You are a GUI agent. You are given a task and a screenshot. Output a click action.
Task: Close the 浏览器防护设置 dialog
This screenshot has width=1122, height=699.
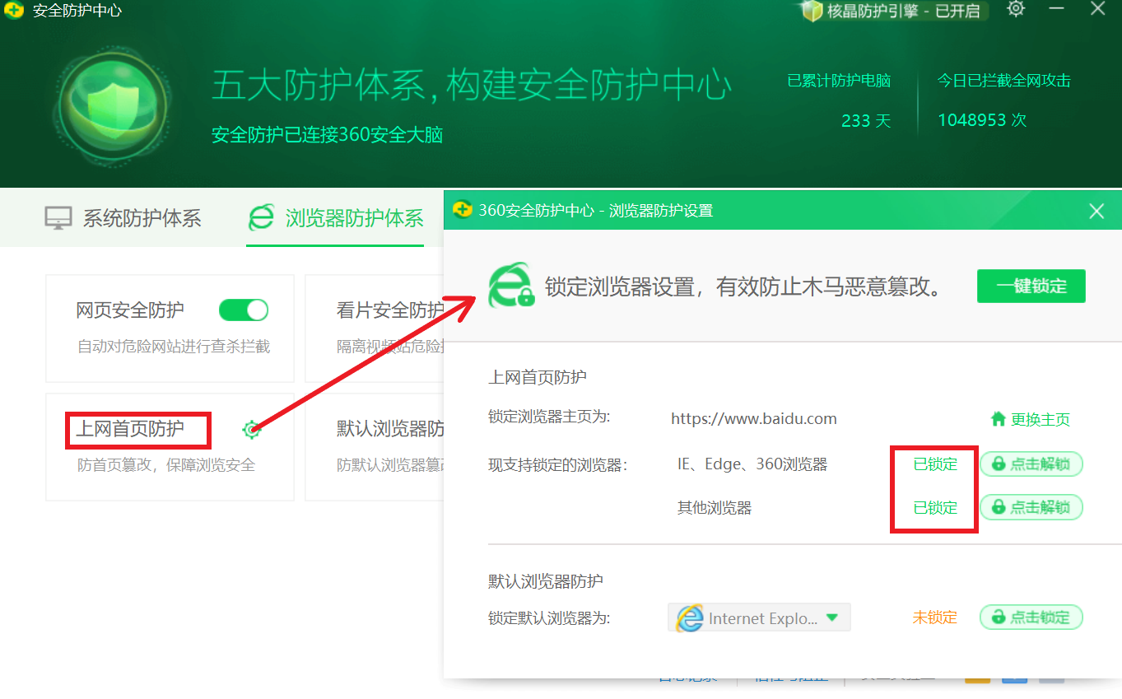[1096, 212]
